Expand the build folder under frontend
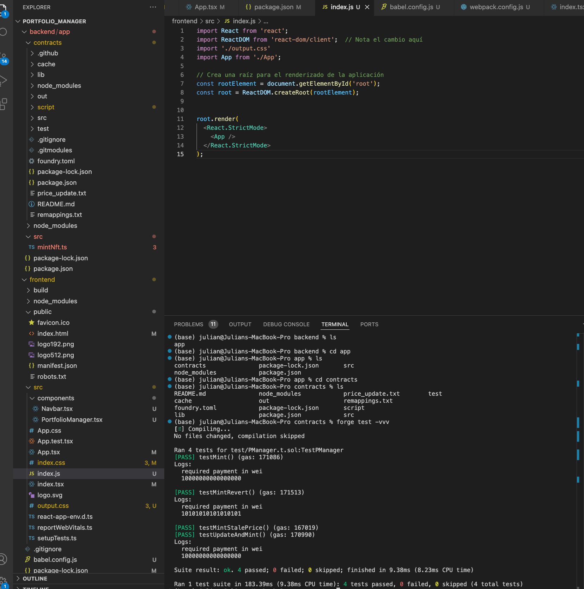The height and width of the screenshot is (589, 584). click(28, 290)
